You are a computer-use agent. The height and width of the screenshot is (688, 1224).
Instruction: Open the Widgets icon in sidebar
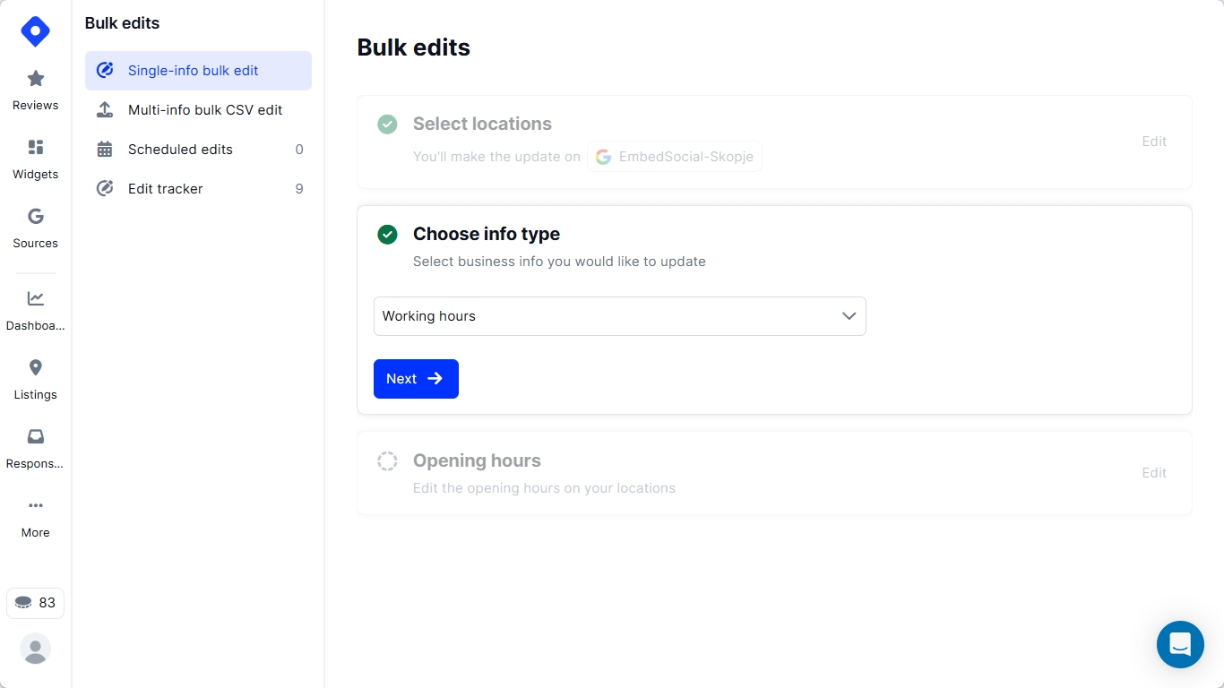[36, 148]
